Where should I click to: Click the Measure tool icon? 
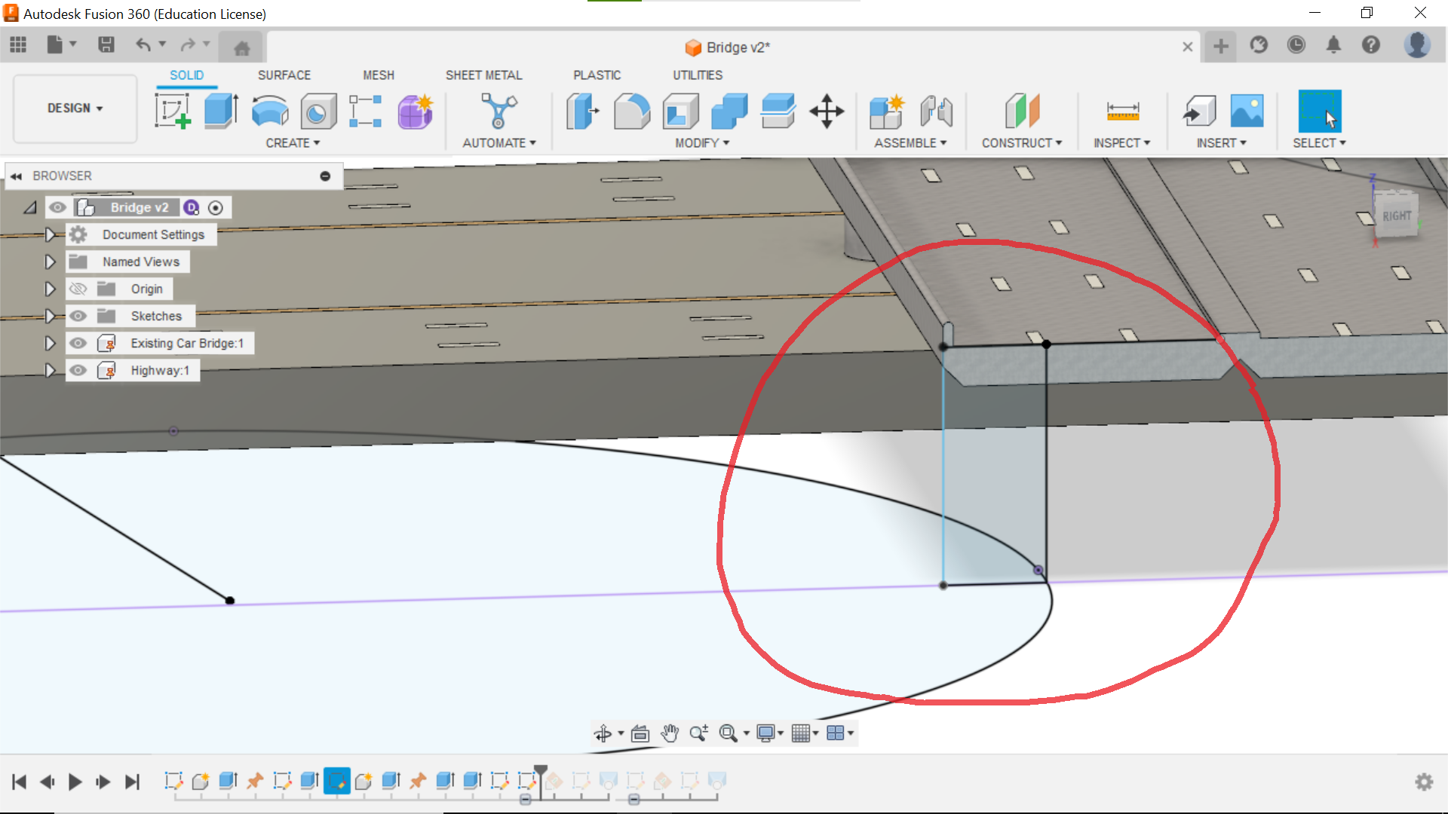(1122, 112)
